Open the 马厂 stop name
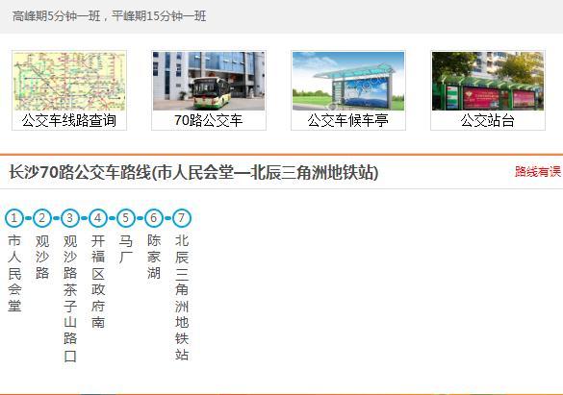Viewport: 563px width, 395px height. (x=126, y=249)
